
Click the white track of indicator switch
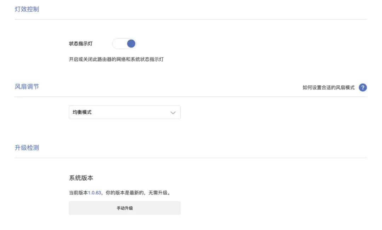(119, 44)
